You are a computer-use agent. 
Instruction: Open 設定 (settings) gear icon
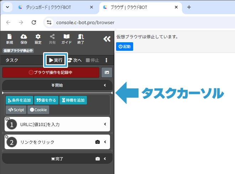pyautogui.click(x=38, y=39)
